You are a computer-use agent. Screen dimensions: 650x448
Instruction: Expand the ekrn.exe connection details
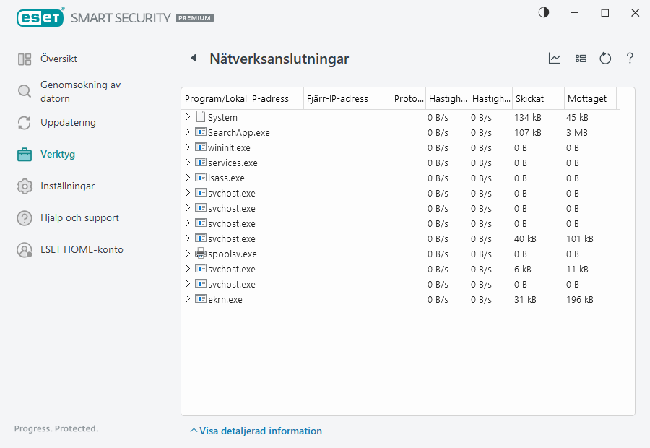189,299
